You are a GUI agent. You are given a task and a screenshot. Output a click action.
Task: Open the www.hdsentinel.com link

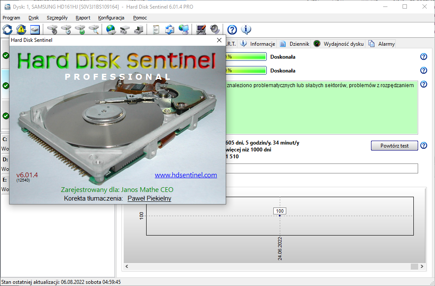[x=186, y=175]
